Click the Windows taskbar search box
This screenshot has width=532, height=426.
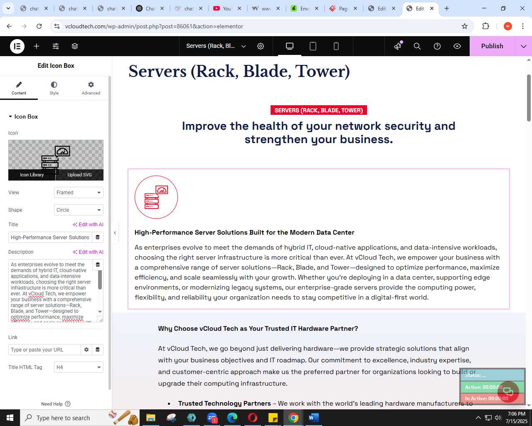(81, 418)
